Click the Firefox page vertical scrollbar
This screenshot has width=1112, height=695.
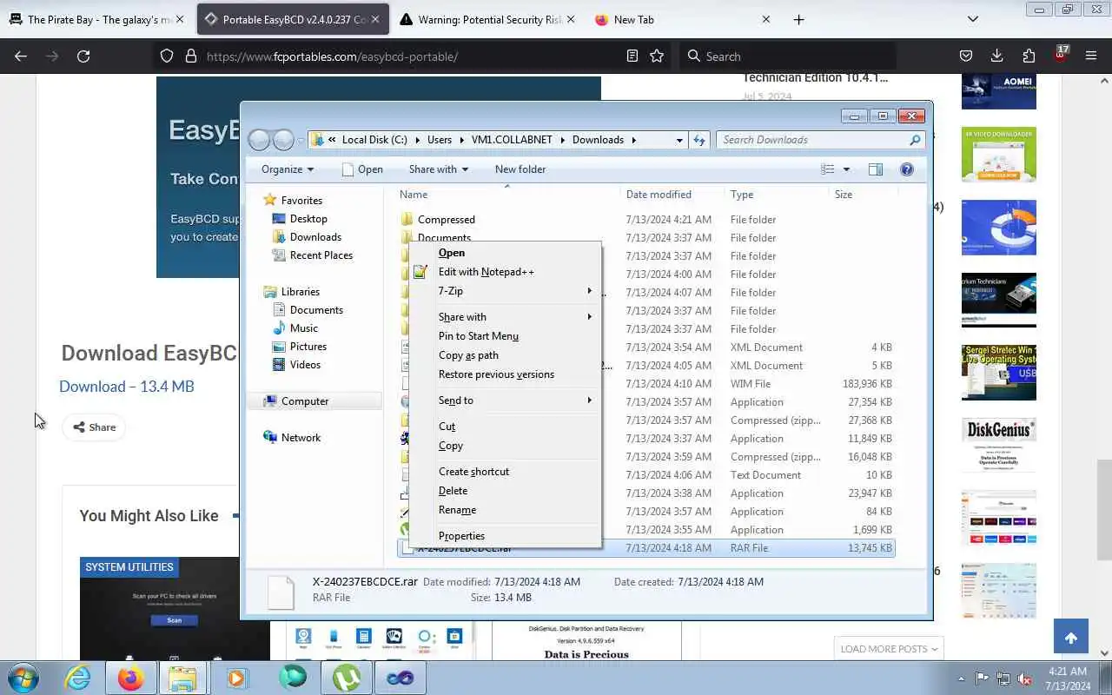1104,510
